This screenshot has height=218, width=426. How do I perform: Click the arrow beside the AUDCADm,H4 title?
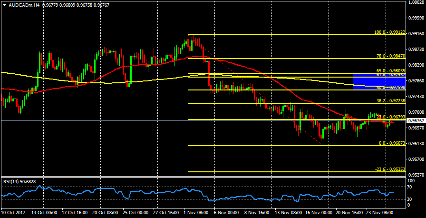(x=3, y=5)
